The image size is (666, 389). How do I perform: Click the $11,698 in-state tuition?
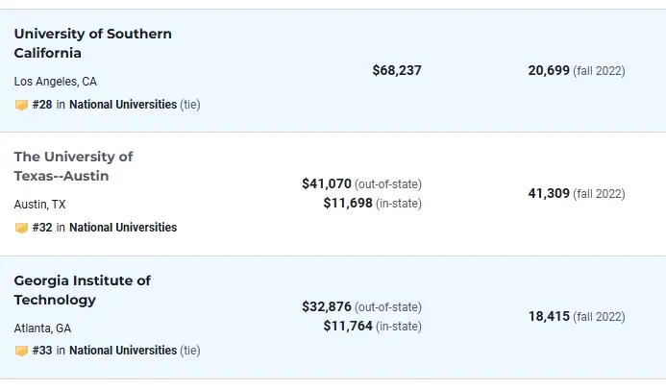[347, 203]
